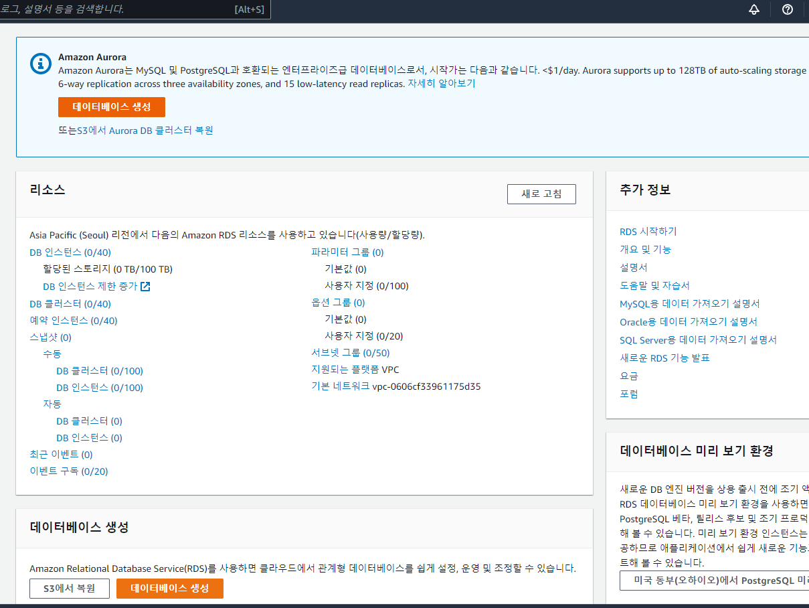Open DB 인스턴스 (0/40) link
809x608 pixels.
tap(70, 252)
